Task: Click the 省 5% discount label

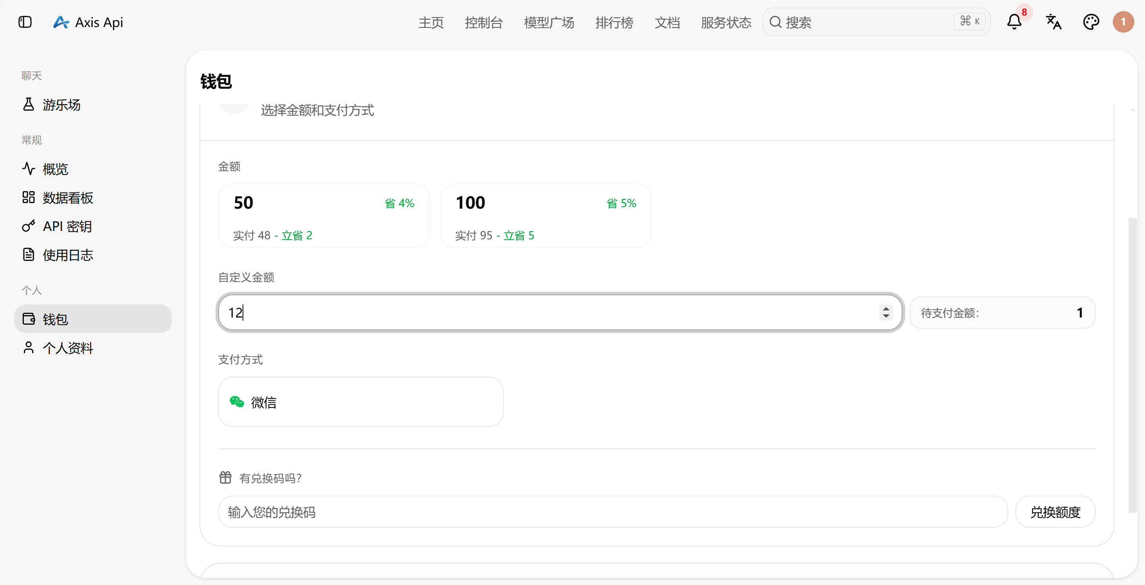Action: click(x=621, y=203)
